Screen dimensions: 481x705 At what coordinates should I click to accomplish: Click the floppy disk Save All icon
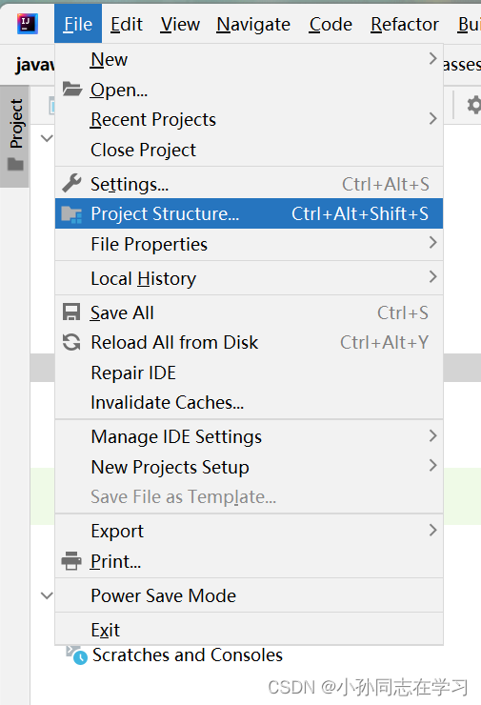(71, 312)
